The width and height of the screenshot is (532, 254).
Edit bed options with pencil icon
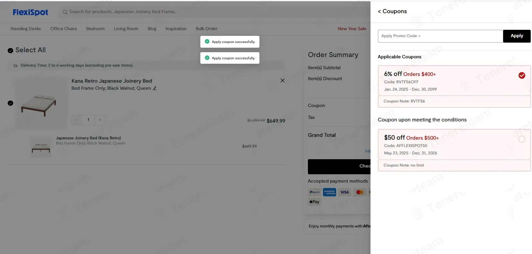[x=154, y=88]
